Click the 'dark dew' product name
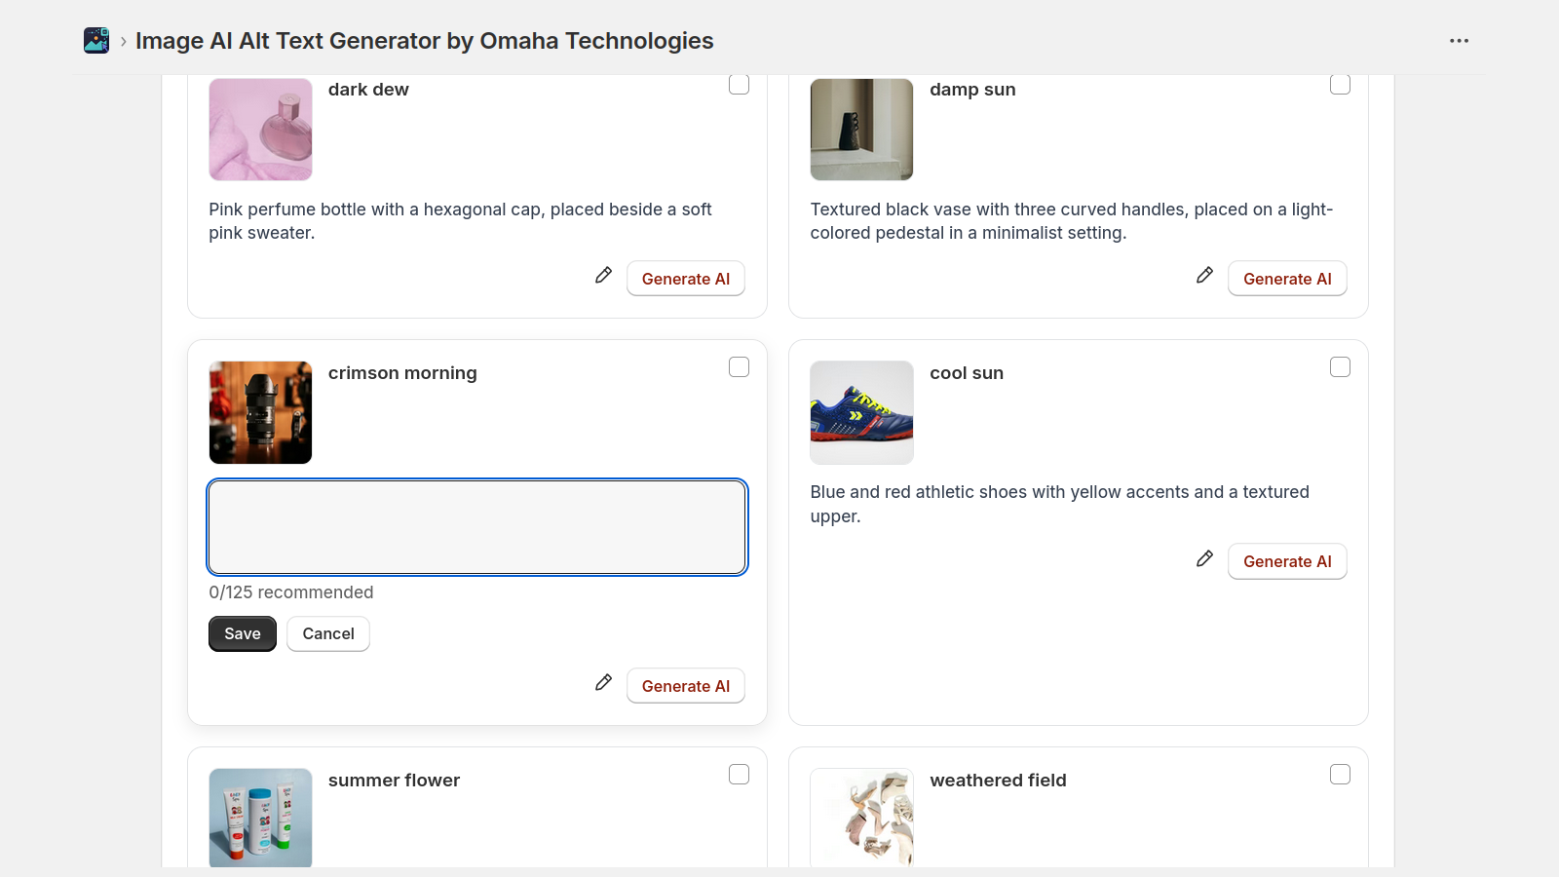This screenshot has height=877, width=1559. [368, 90]
